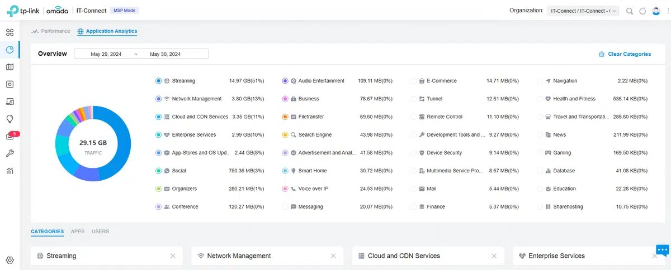Enable the E-Commerce category checkbox
Screen dimensions: 671x270
tap(413, 81)
